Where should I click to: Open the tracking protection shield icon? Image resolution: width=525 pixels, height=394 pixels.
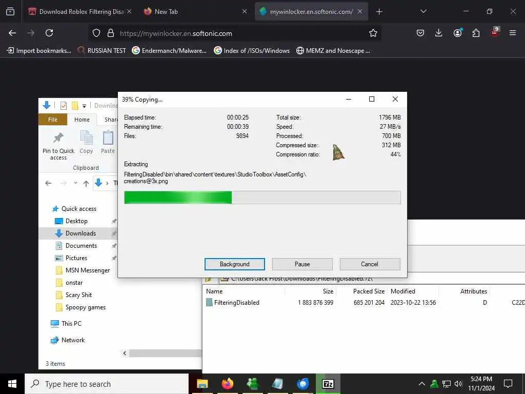tap(96, 33)
